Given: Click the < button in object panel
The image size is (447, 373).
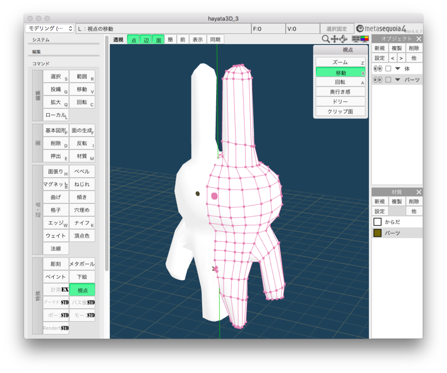Looking at the screenshot, I should click(x=393, y=58).
